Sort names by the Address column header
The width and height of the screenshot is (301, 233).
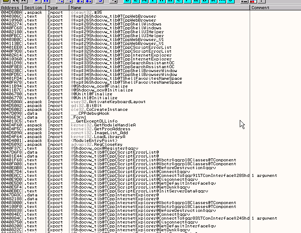[11, 8]
